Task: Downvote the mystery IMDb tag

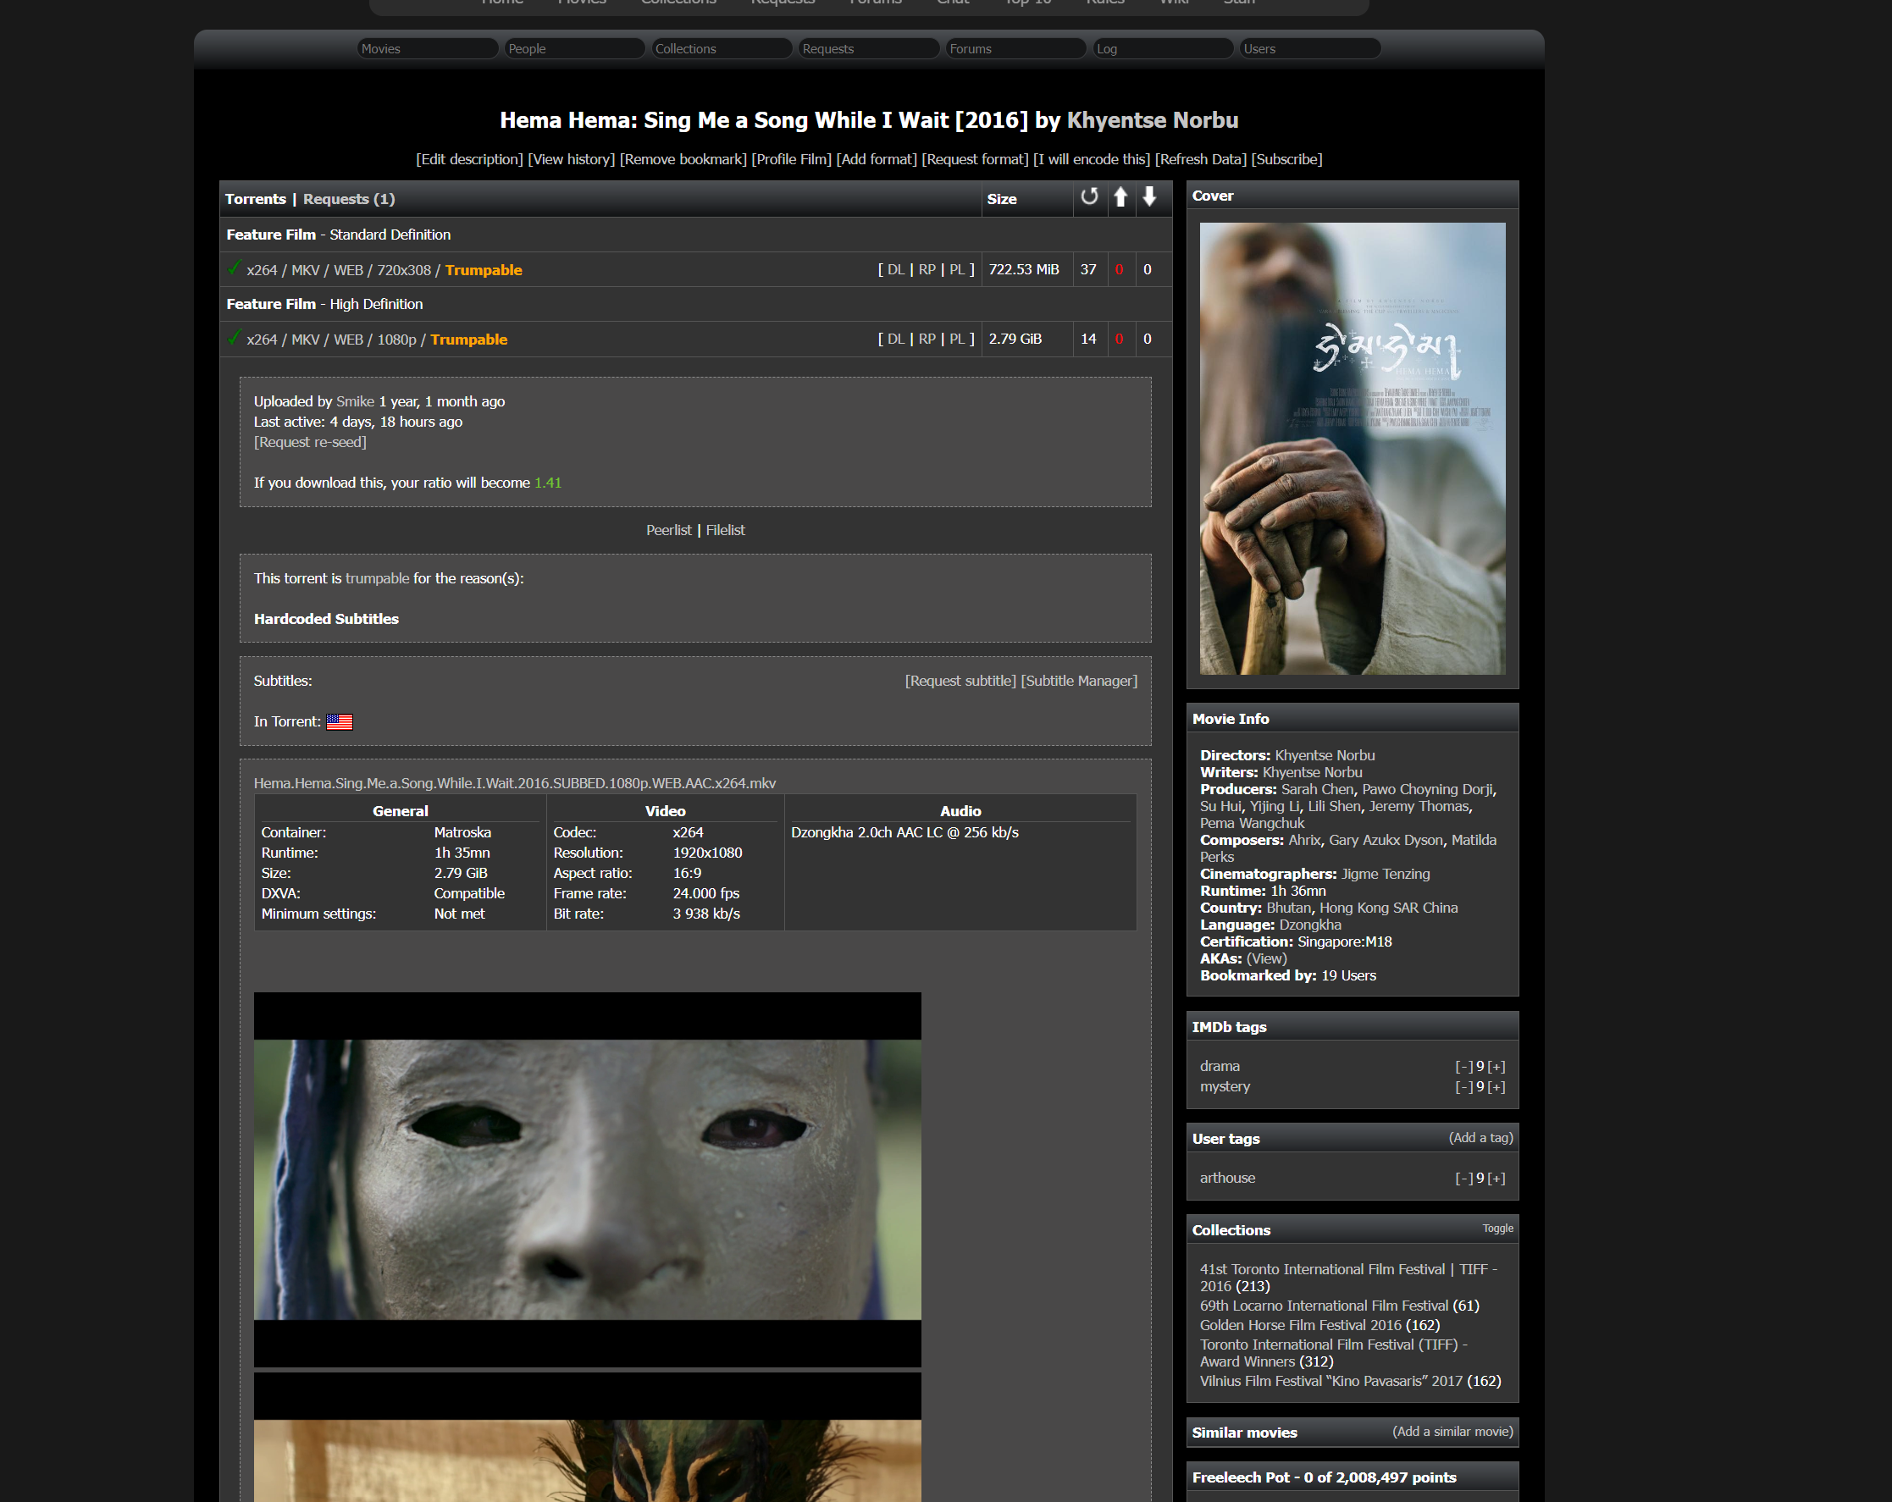Action: [x=1463, y=1087]
